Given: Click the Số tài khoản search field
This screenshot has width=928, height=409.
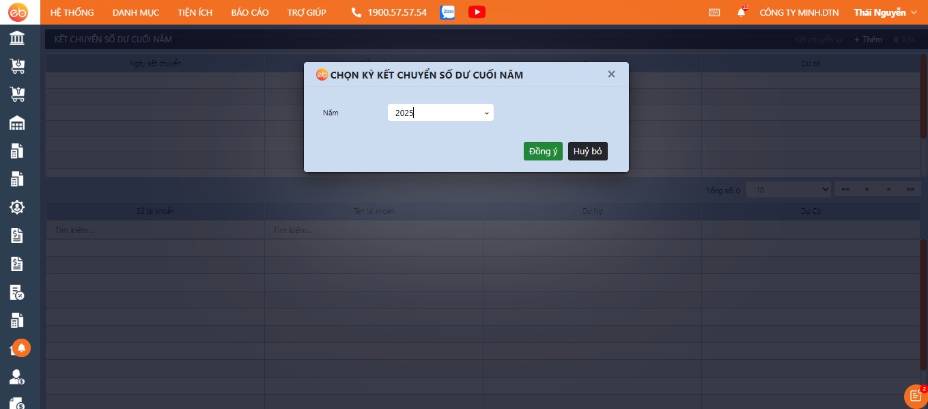Looking at the screenshot, I should (155, 230).
